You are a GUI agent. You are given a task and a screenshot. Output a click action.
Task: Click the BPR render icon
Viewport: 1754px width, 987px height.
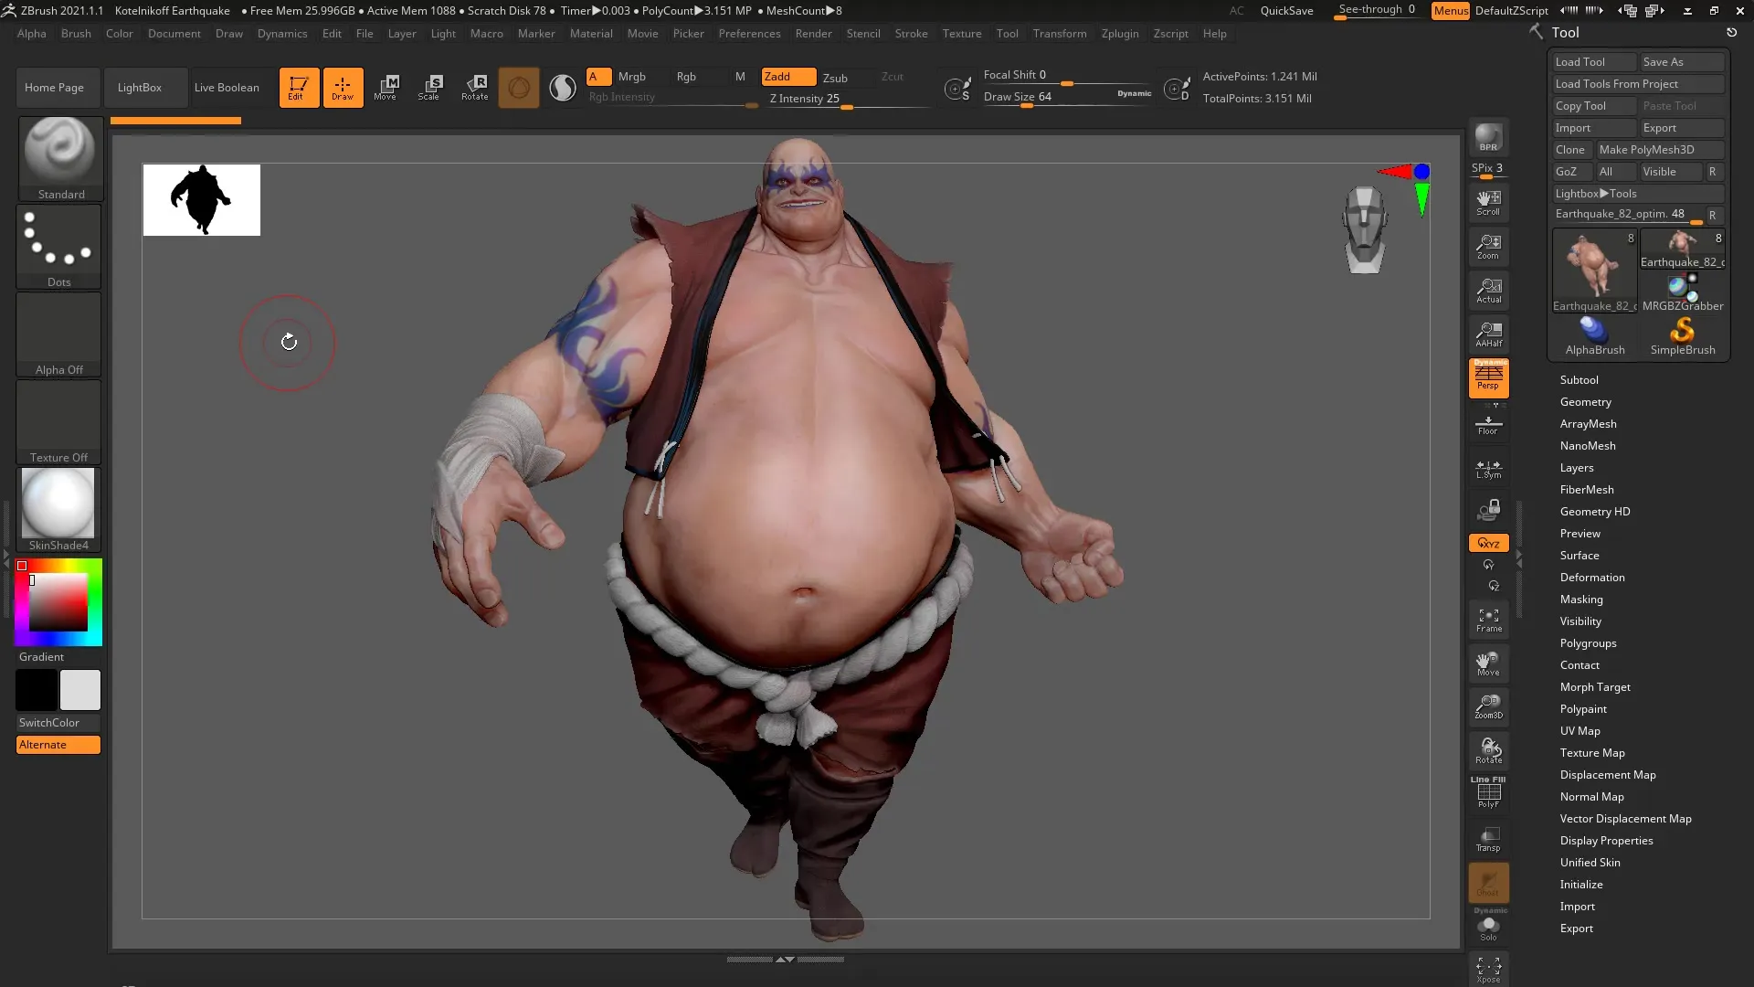click(x=1488, y=137)
